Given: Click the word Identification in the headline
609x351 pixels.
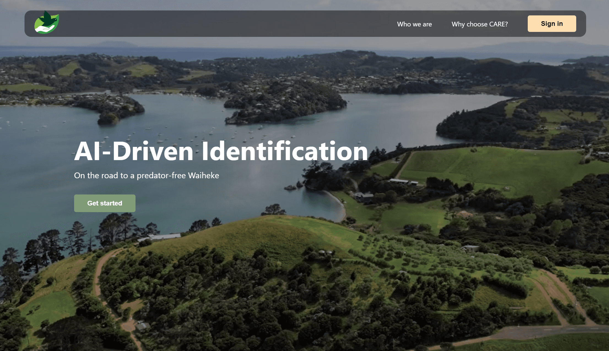Looking at the screenshot, I should pos(285,151).
